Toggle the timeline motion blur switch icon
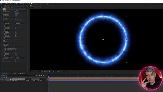Screen dimensions: 163x92 click(x=44, y=76)
